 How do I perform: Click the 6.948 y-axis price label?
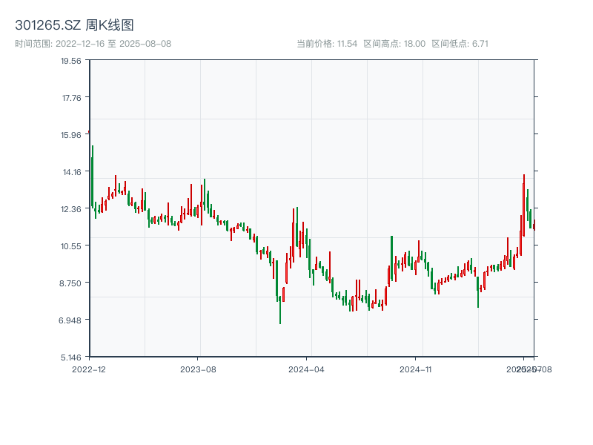(71, 320)
